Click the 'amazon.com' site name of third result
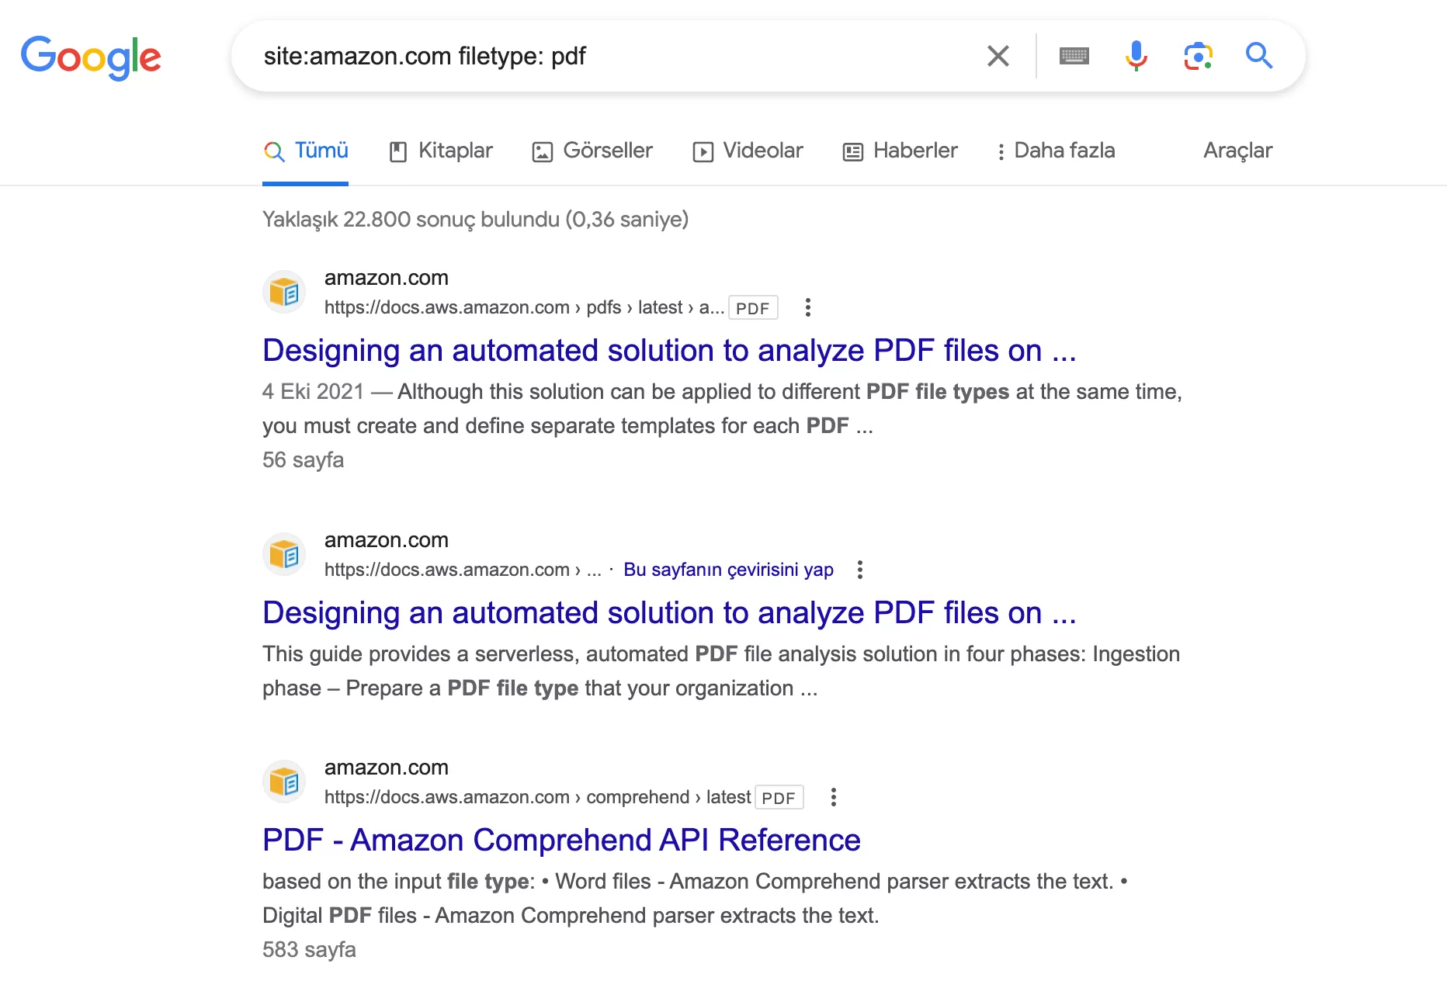 pyautogui.click(x=386, y=768)
